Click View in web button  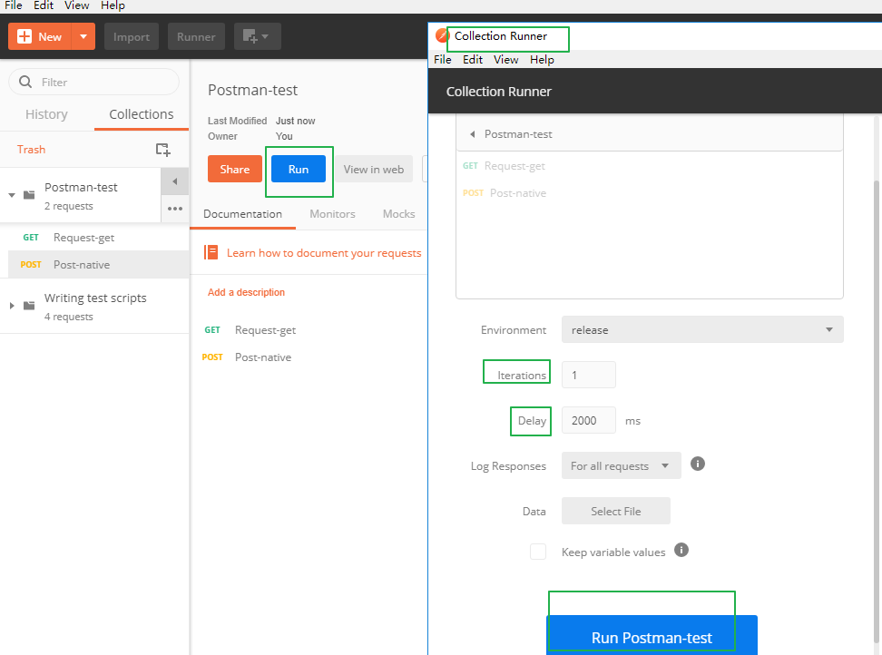pos(374,170)
